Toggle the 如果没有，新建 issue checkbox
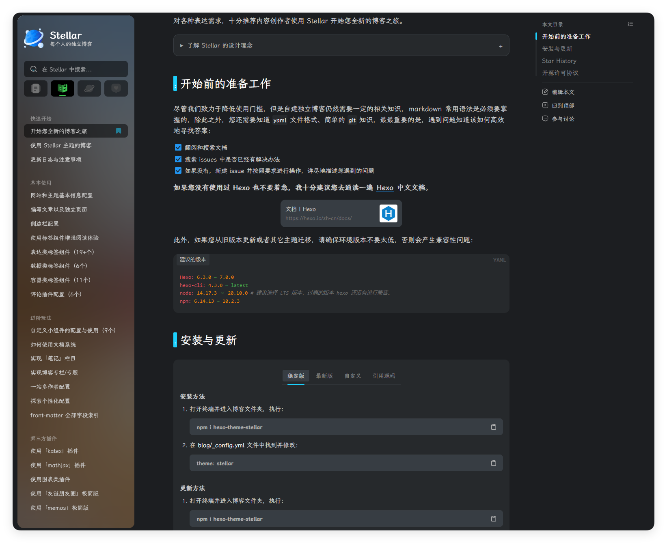This screenshot has width=667, height=543. tap(178, 170)
